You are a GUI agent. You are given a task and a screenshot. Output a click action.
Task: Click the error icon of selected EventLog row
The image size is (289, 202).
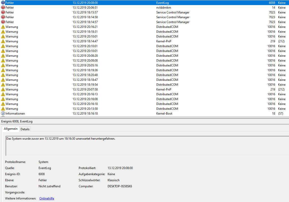(3, 3)
